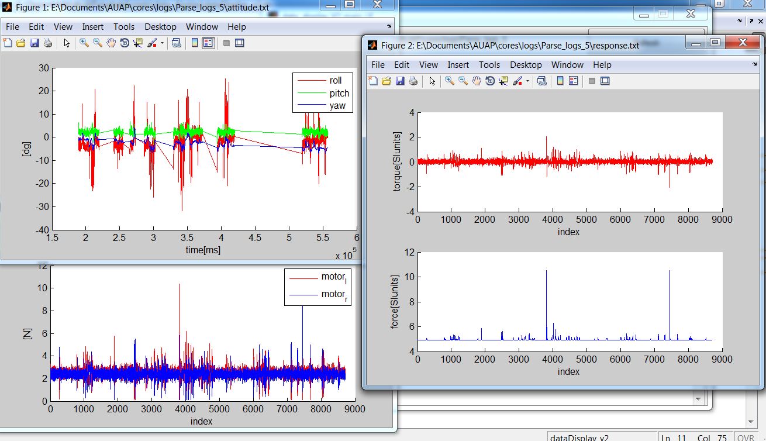
Task: Click dock arrow at Figure 1 menu bar end
Action: tap(389, 26)
